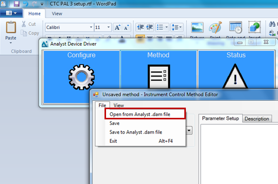The width and height of the screenshot is (278, 184).
Task: Click the Analyst Device Driver title bar logo
Action: click(x=45, y=44)
